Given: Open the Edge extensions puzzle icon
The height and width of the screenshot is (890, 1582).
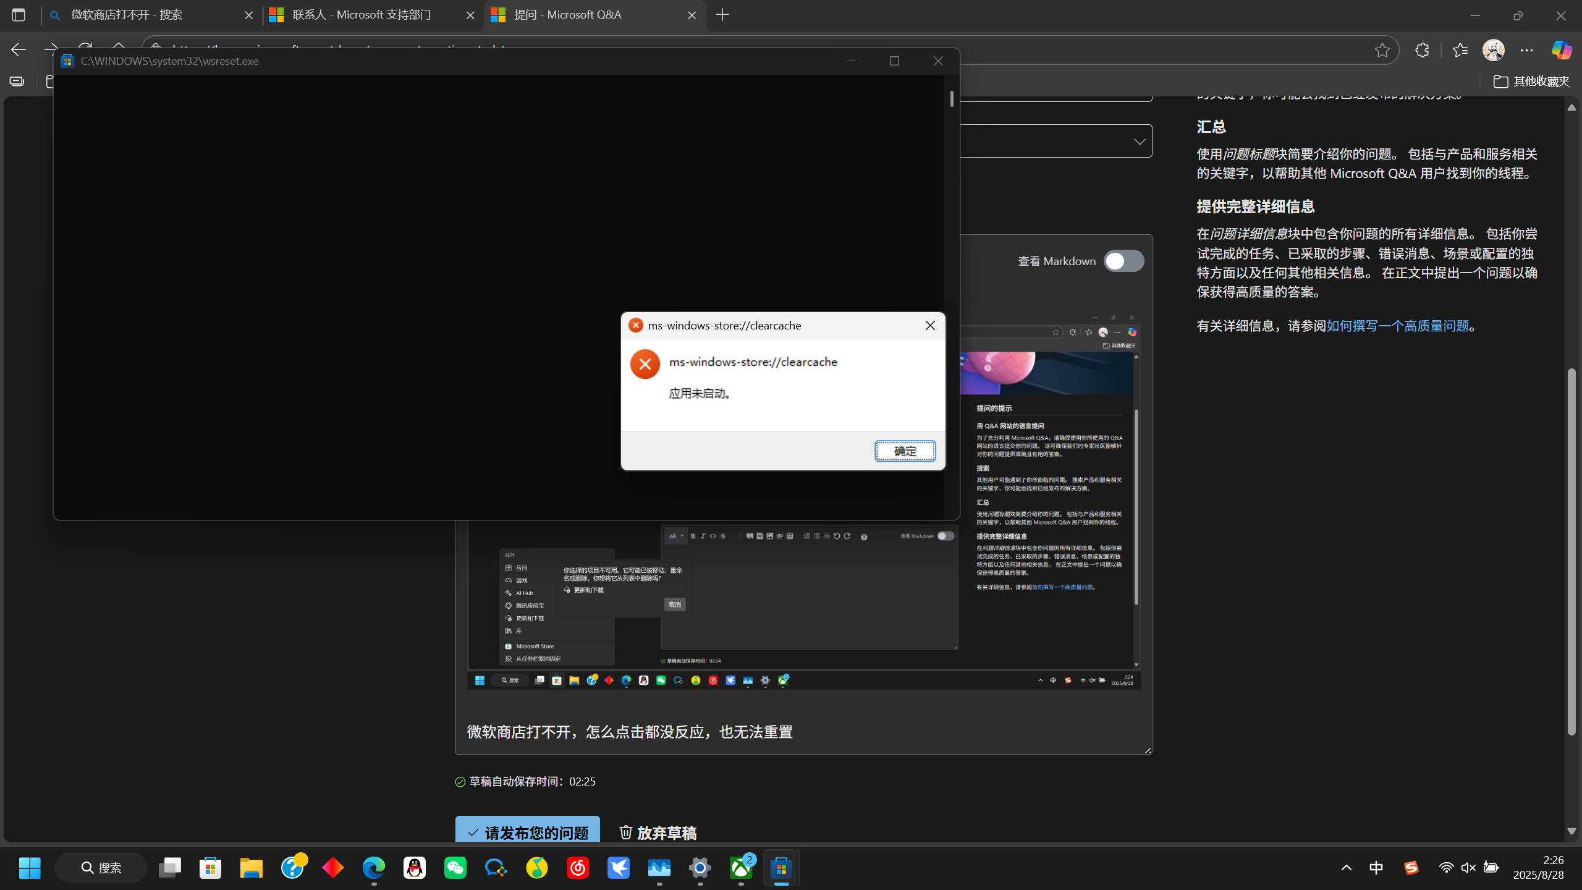Looking at the screenshot, I should pyautogui.click(x=1422, y=50).
